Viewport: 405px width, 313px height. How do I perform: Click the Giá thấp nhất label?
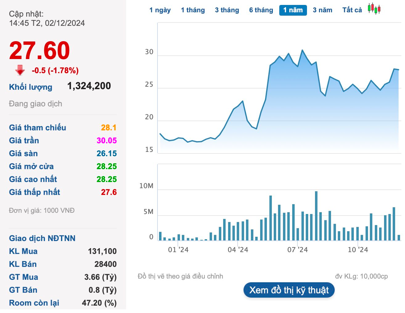coord(35,192)
